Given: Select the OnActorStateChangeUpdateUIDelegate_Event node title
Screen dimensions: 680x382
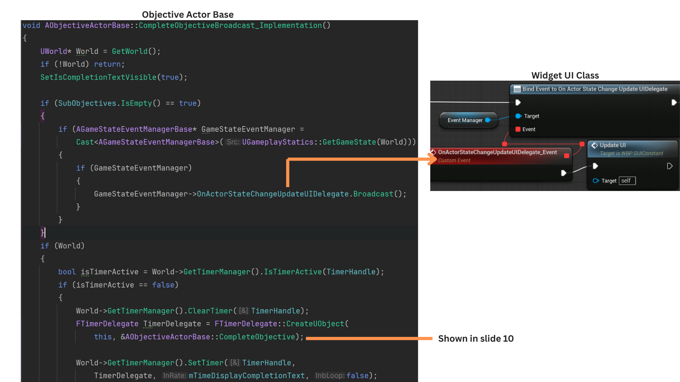Looking at the screenshot, I should pyautogui.click(x=497, y=152).
